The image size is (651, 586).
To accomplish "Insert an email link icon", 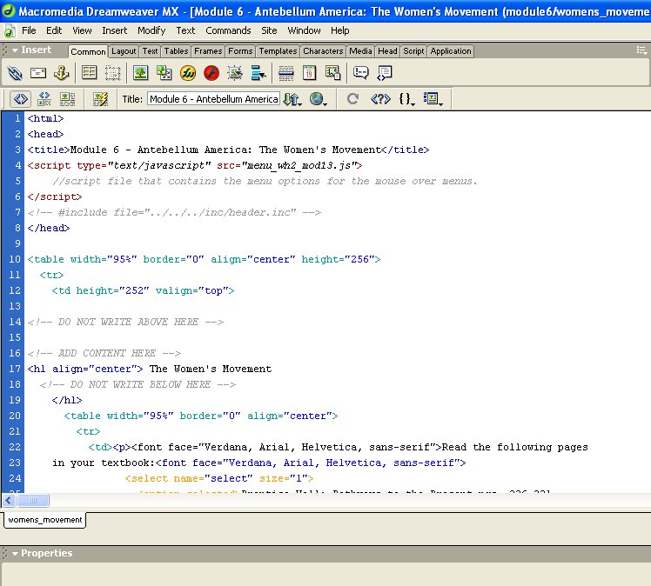I will click(x=38, y=73).
